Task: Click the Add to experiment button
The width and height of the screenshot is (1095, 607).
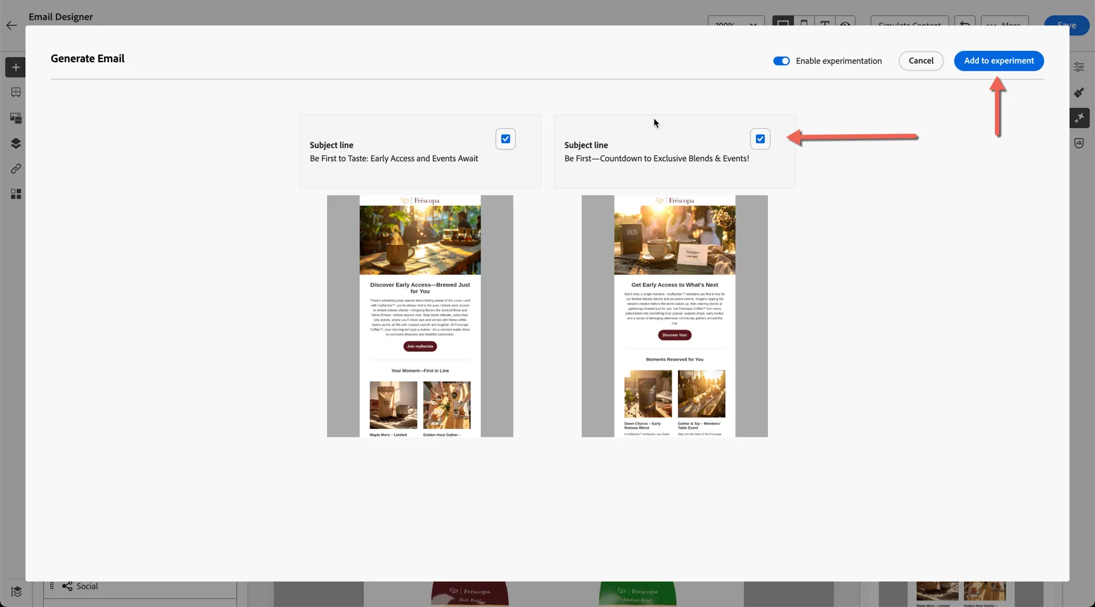Action: coord(999,61)
